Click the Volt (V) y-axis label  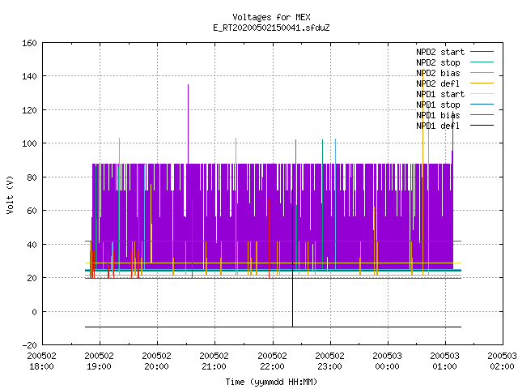[x=10, y=195]
